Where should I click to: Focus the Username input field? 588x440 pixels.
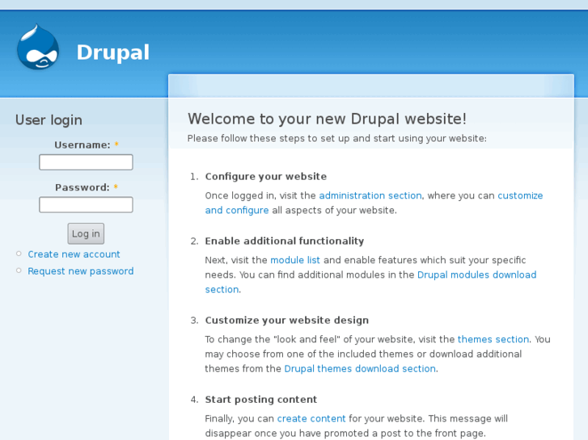(x=86, y=162)
